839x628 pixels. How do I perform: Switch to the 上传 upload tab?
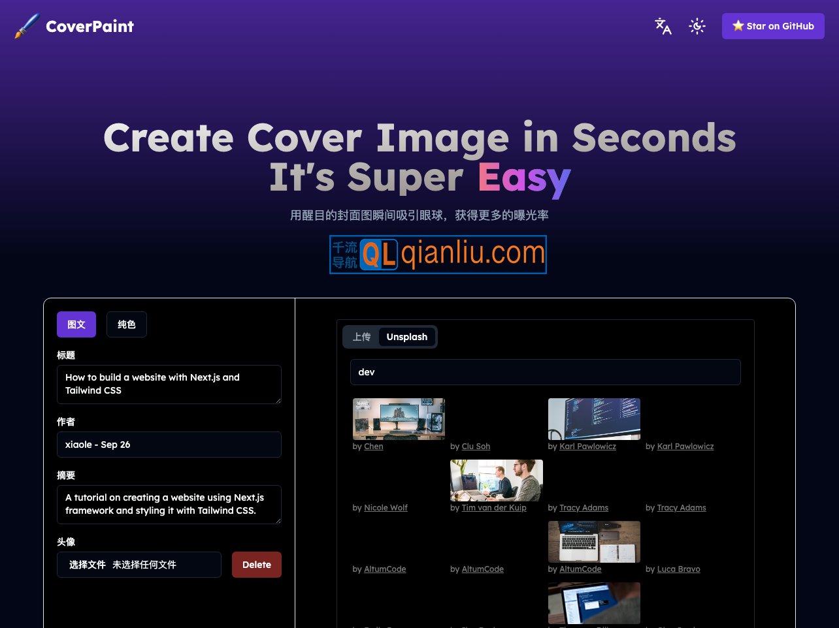tap(361, 337)
